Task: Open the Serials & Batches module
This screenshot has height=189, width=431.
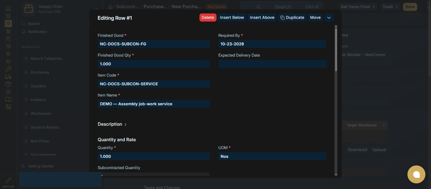Action: tap(45, 127)
